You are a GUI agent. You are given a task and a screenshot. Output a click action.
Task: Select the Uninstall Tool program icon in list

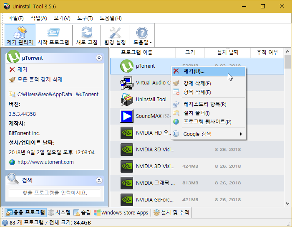point(127,99)
